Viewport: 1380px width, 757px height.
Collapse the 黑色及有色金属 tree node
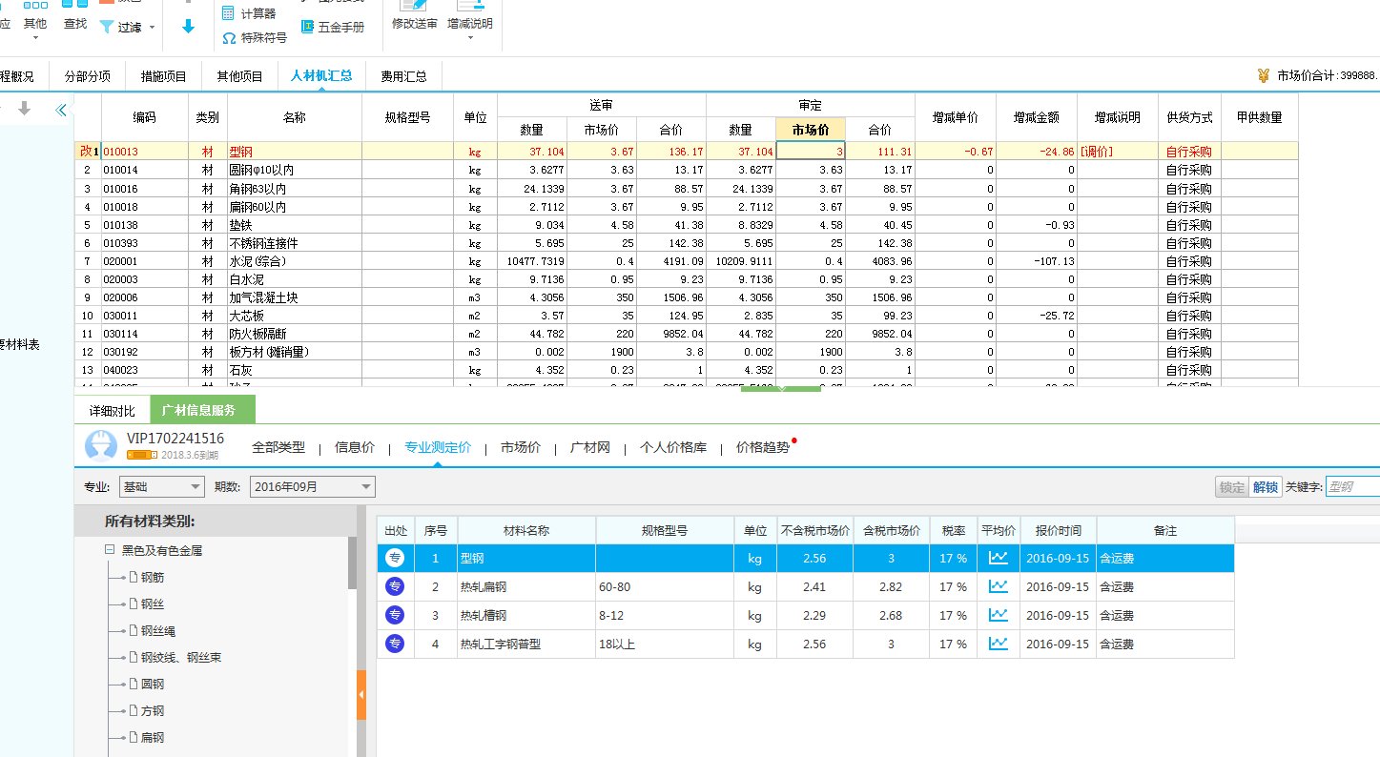(x=110, y=551)
